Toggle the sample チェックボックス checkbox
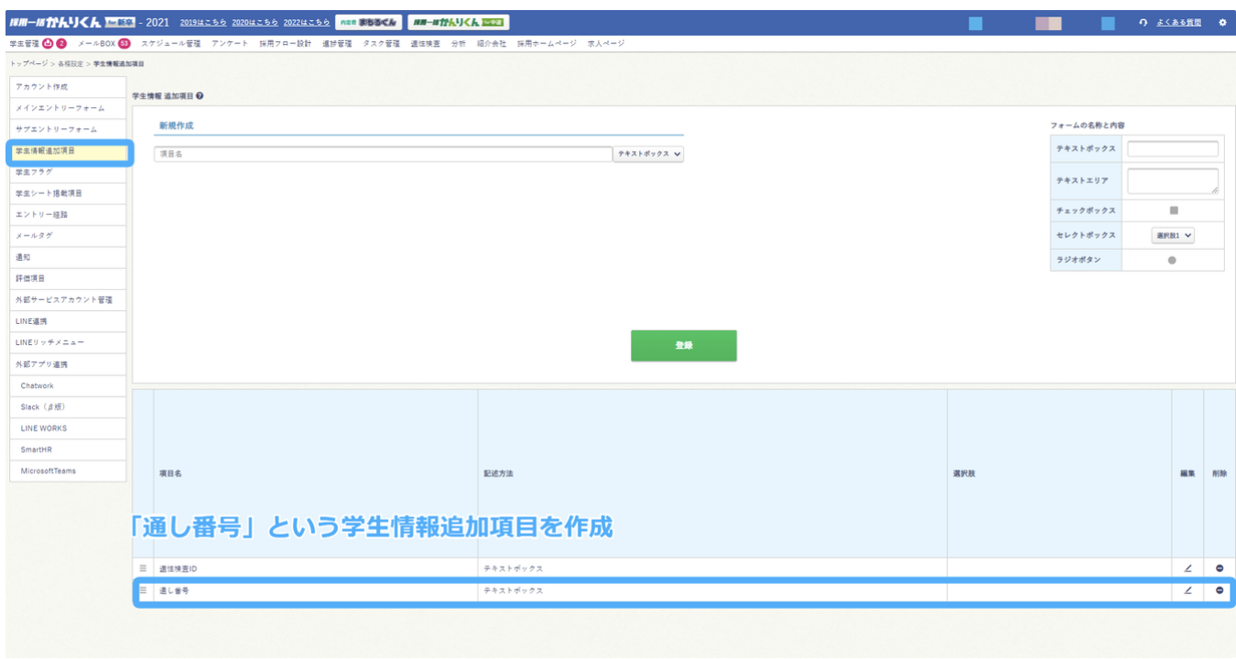Viewport: 1236px width, 659px height. coord(1173,211)
